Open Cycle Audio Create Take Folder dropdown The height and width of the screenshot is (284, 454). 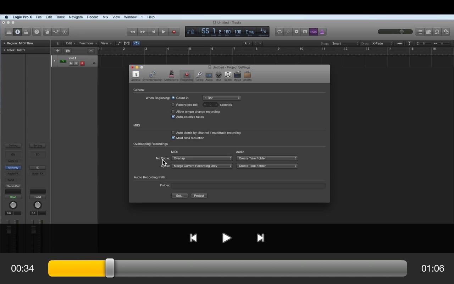(267, 166)
